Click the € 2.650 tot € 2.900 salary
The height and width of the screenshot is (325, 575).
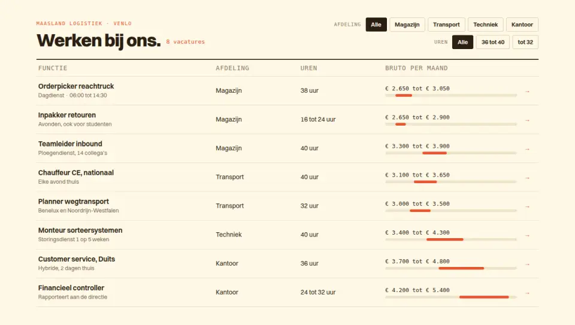[417, 117]
